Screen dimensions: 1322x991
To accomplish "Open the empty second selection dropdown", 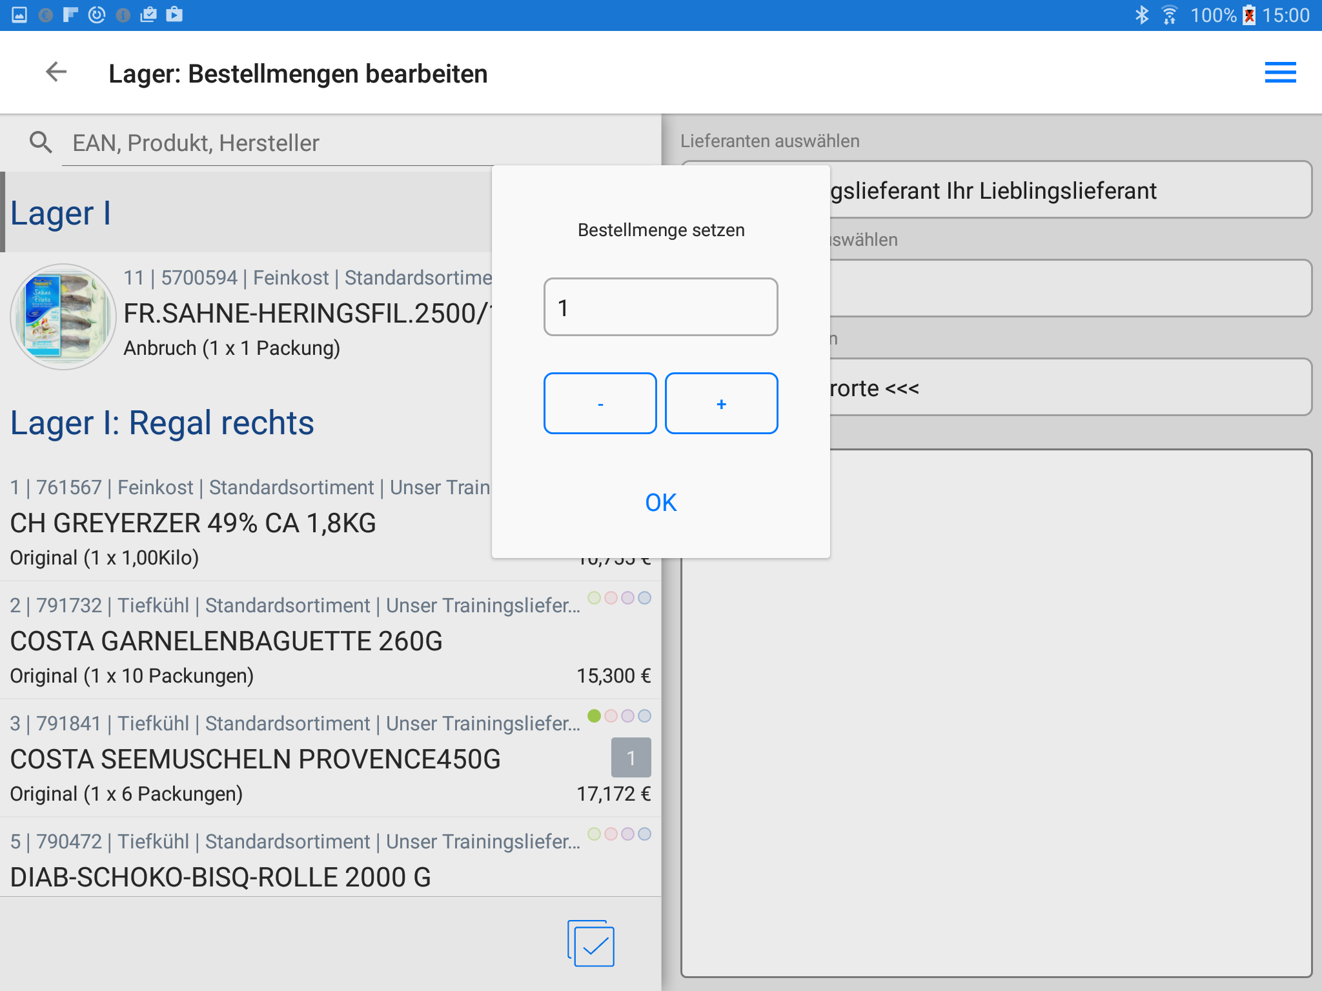I will tap(1070, 288).
